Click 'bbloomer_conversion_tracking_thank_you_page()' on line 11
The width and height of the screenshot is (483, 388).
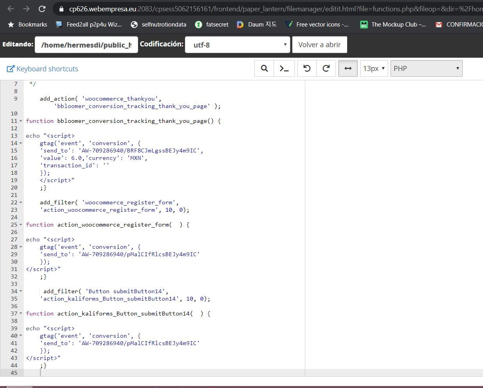[x=135, y=121]
